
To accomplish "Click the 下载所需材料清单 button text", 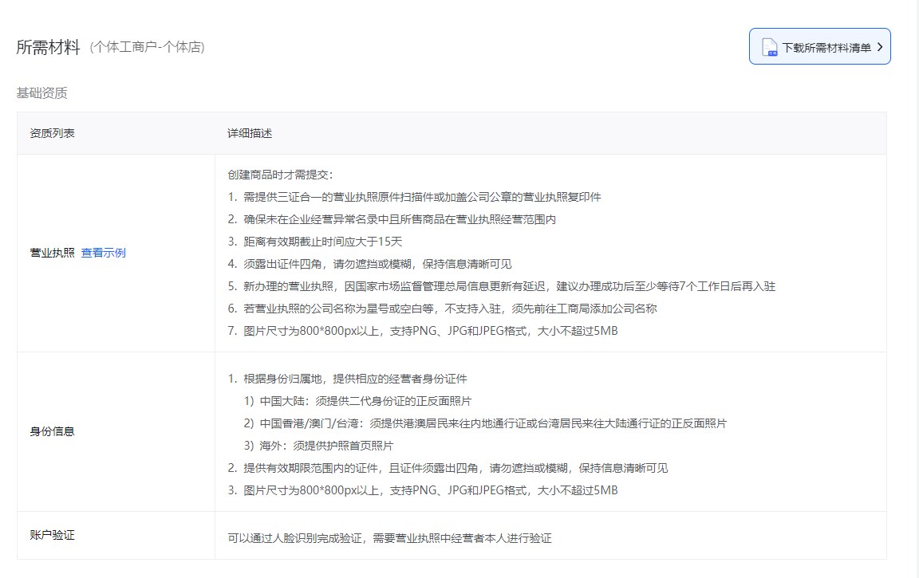I will point(826,48).
